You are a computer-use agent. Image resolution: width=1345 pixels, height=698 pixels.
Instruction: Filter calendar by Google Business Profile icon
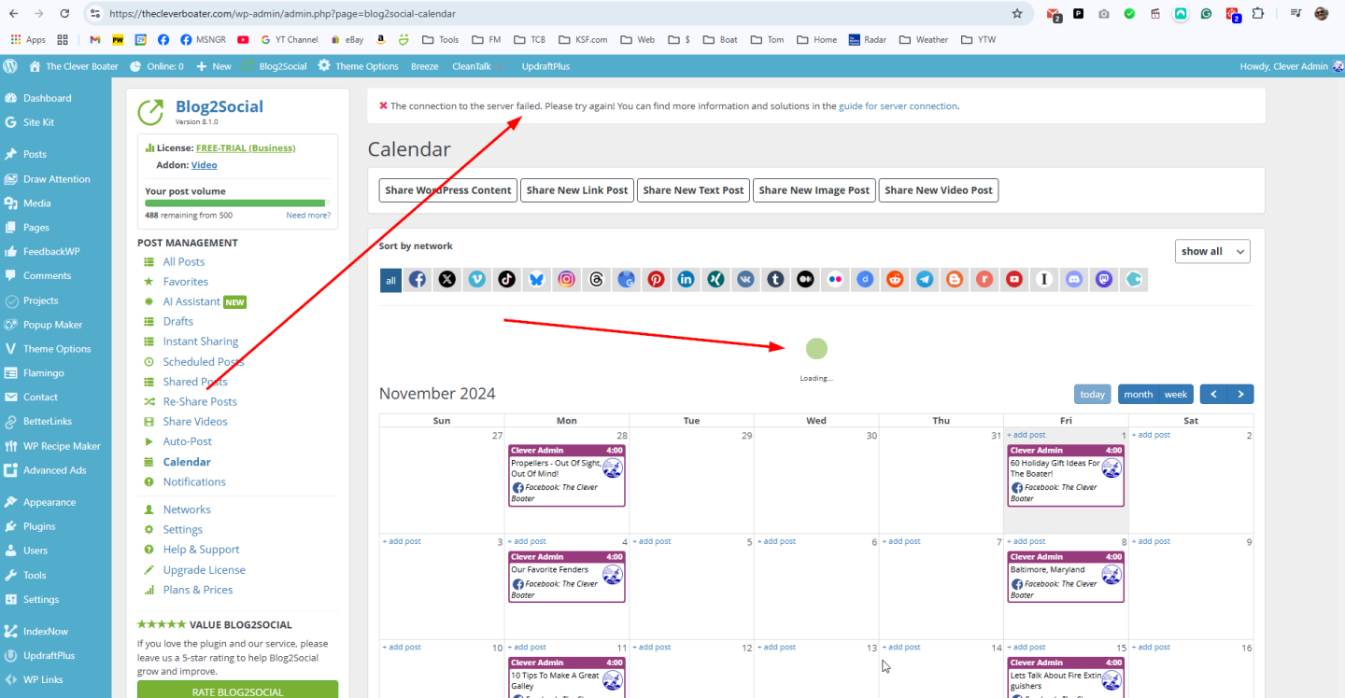[x=627, y=279]
